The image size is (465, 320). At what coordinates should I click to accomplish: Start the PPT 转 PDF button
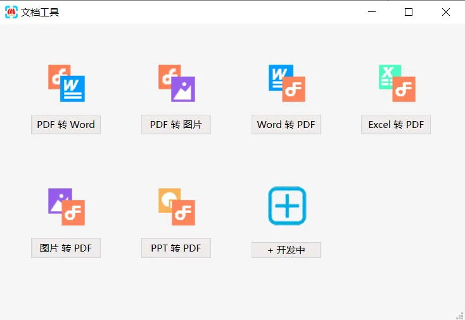point(176,248)
